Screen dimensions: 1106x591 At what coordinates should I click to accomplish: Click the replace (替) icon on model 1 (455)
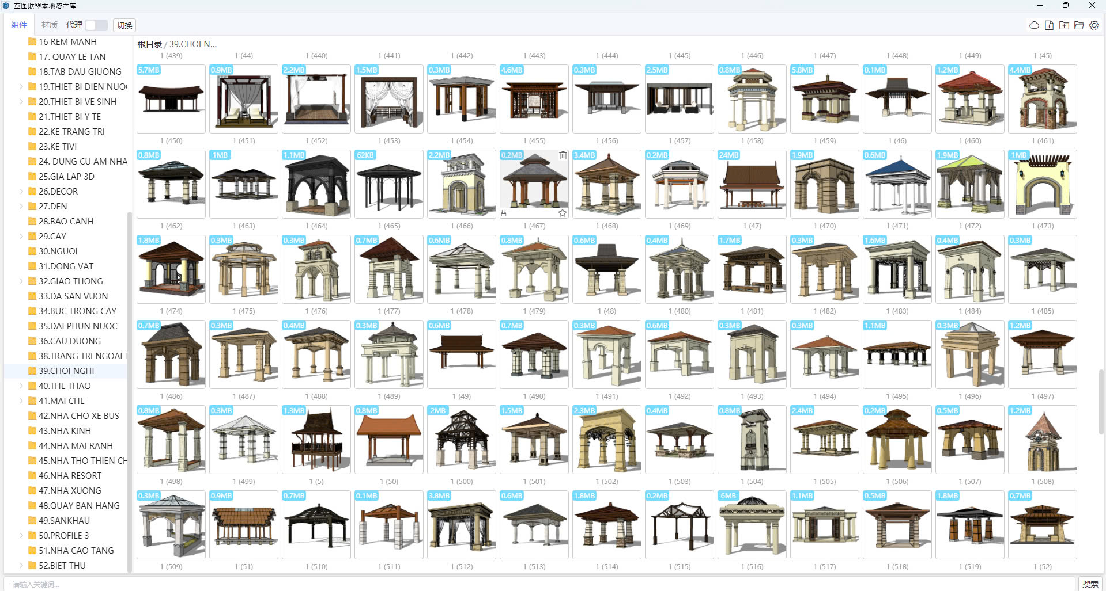coord(504,213)
